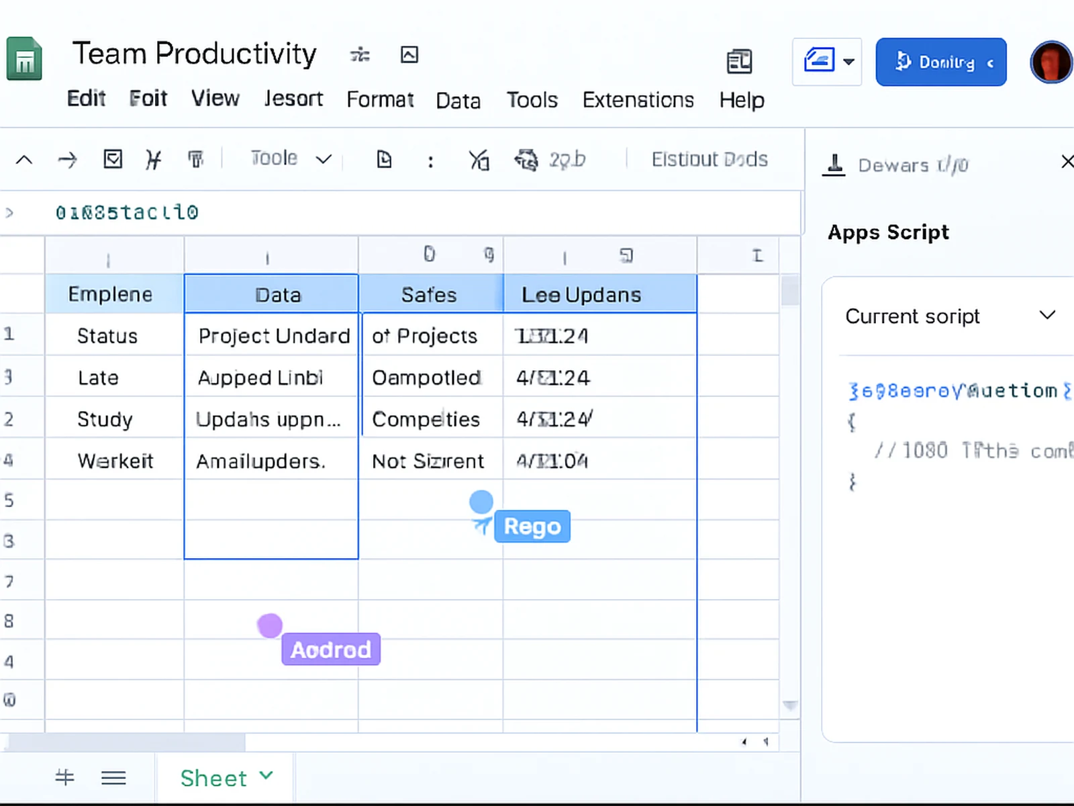Click the blue Sharing button

(x=940, y=62)
